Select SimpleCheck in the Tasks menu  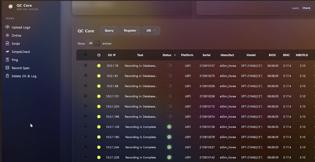coord(21,52)
